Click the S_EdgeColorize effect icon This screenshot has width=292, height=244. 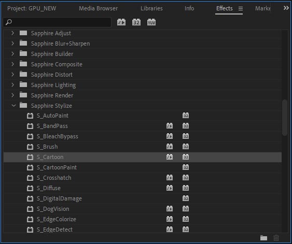point(30,219)
